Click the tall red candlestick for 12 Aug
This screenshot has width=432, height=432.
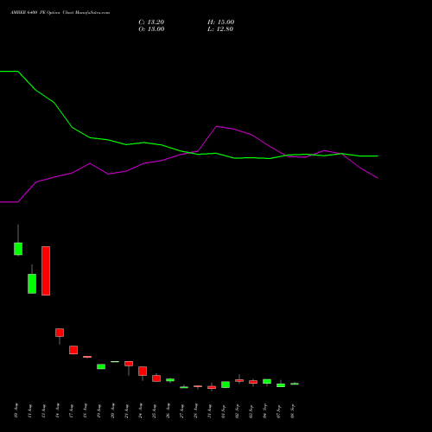pyautogui.click(x=46, y=270)
